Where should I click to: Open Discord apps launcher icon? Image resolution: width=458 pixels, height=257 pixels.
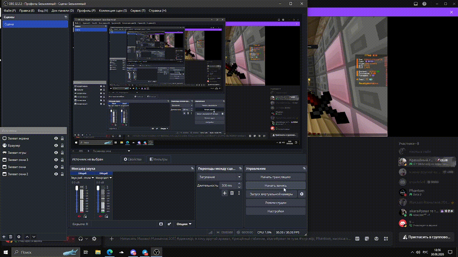pos(386,238)
